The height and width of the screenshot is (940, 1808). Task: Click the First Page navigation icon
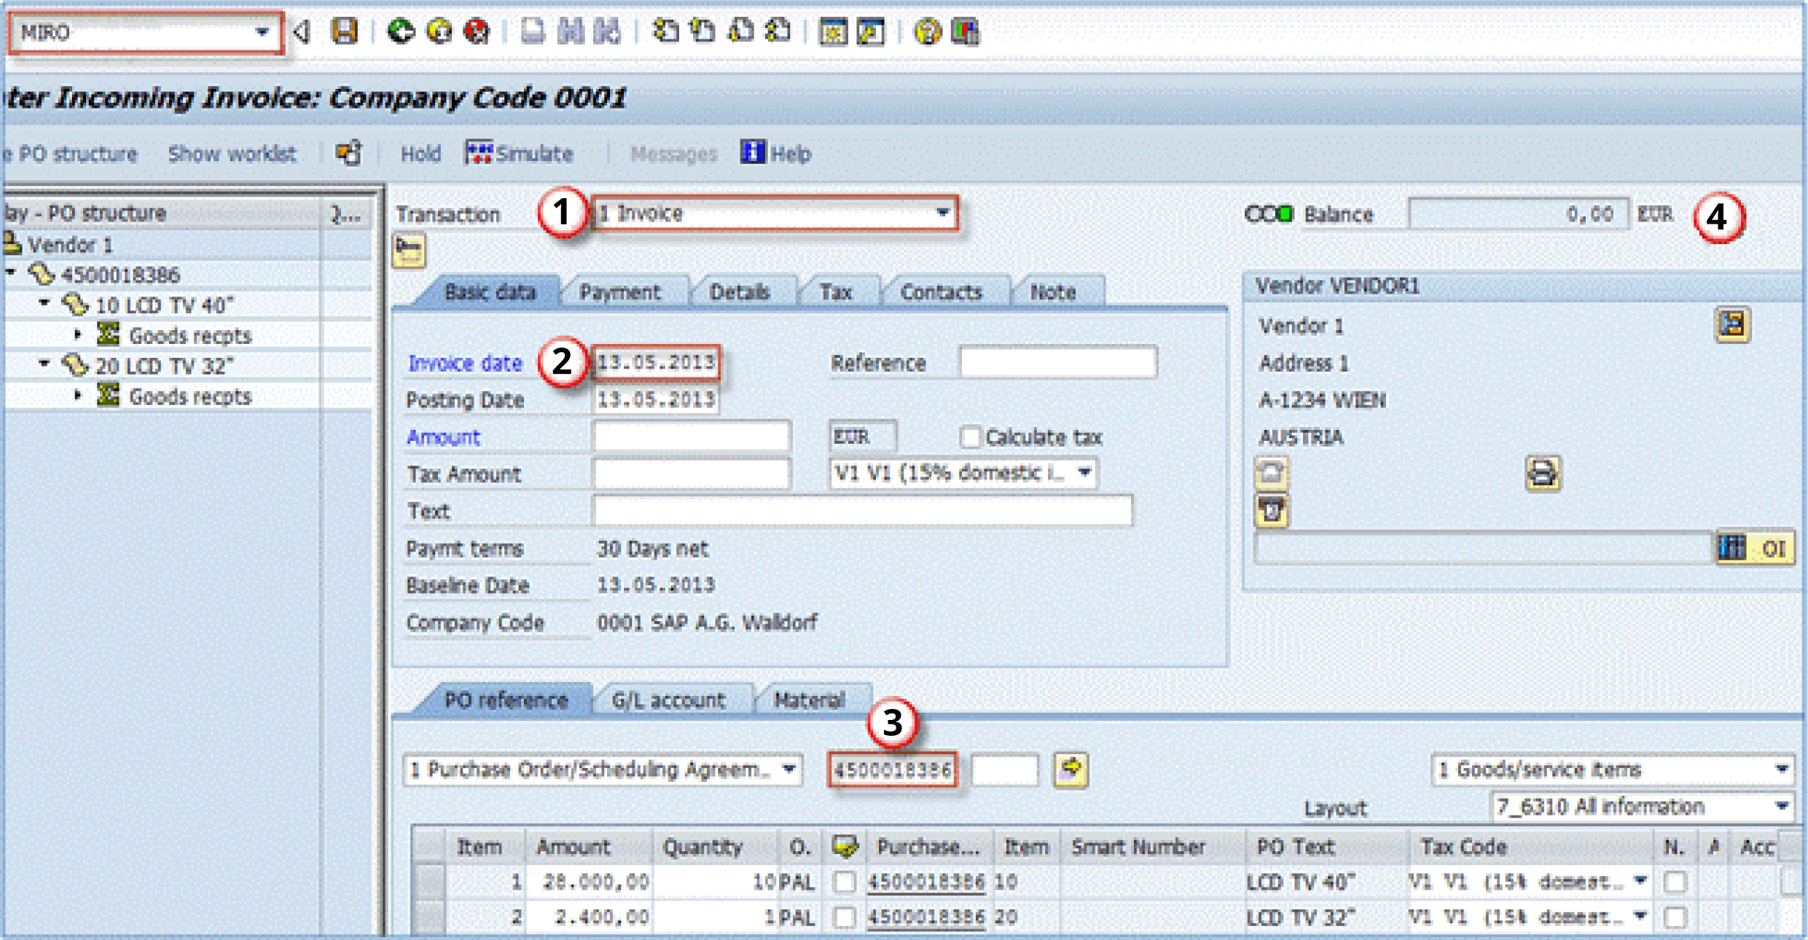[665, 31]
